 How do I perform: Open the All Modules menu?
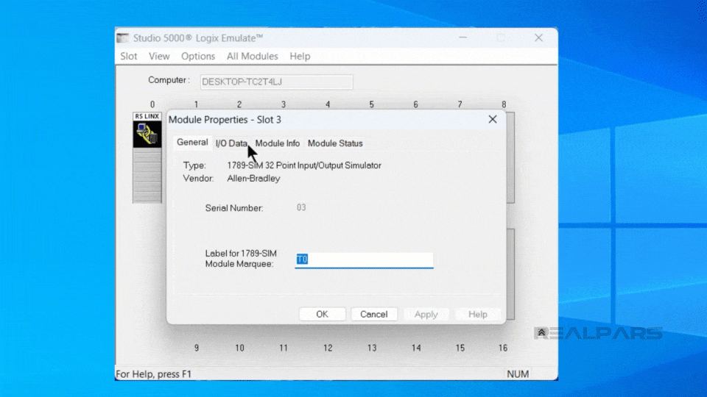coord(252,57)
